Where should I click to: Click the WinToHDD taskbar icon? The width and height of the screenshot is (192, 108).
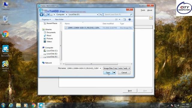pos(41,105)
